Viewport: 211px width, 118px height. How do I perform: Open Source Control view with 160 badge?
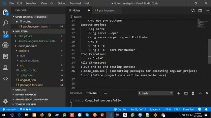[x=5, y=34]
